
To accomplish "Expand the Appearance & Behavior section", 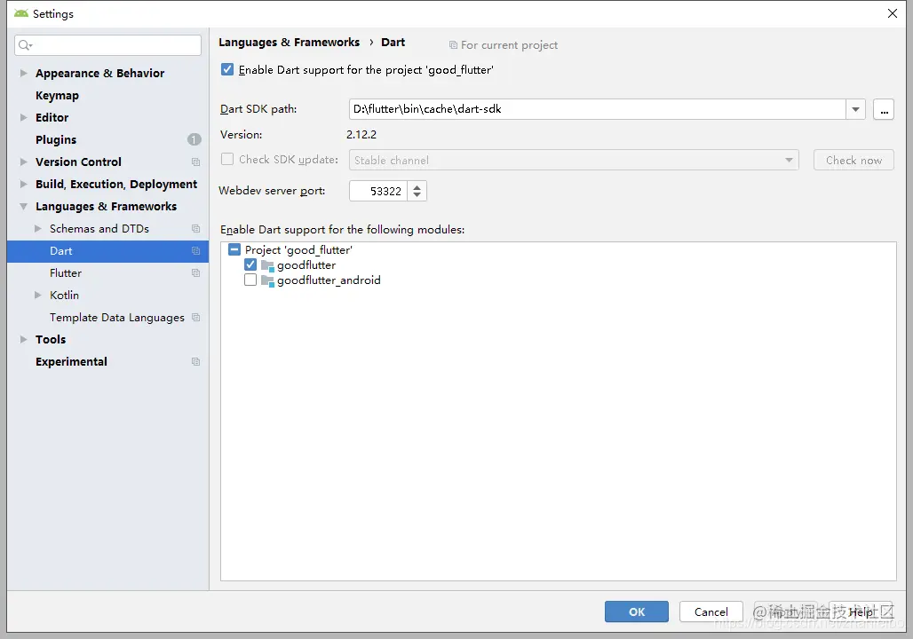I will tap(23, 74).
